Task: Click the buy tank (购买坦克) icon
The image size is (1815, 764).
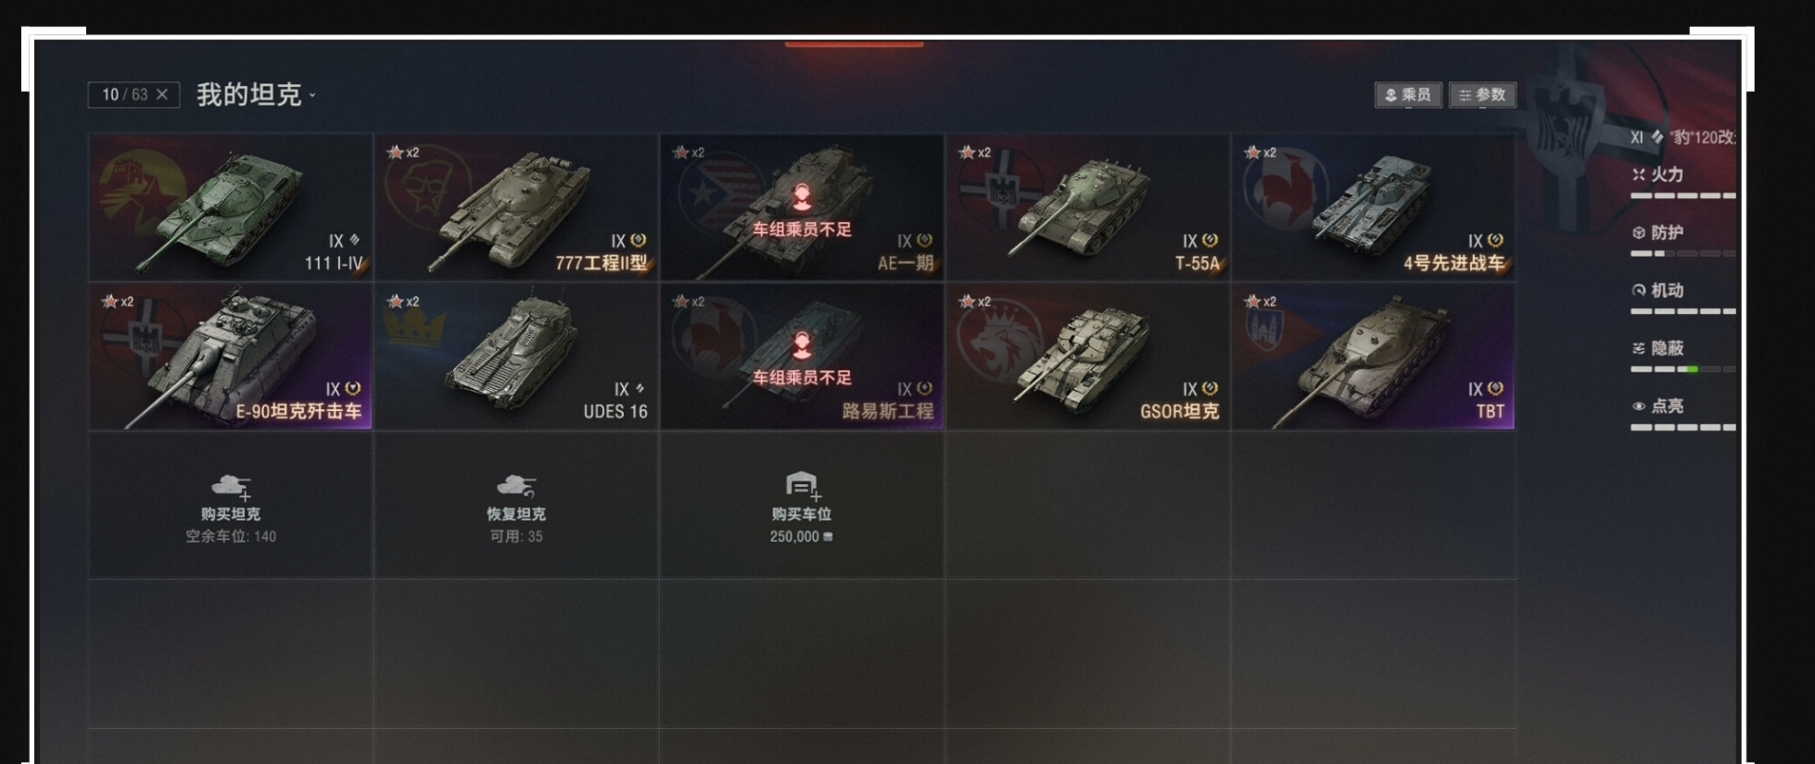Action: tap(231, 486)
